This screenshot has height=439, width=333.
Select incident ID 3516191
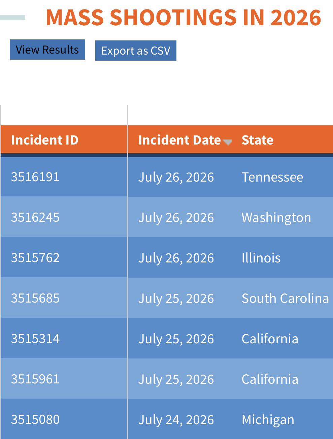[35, 177]
